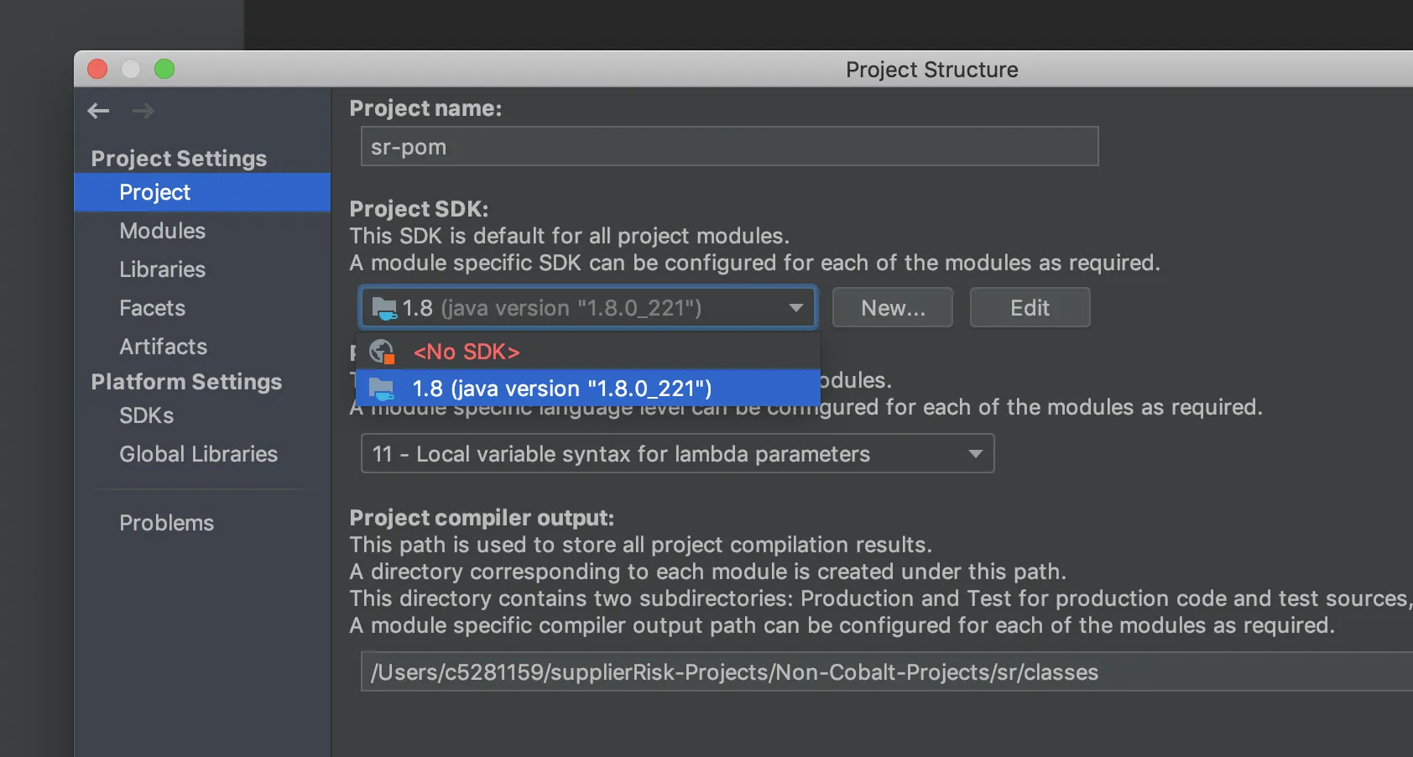The height and width of the screenshot is (757, 1413).
Task: Click the JDK folder icon in SDK combo box
Action: [384, 308]
